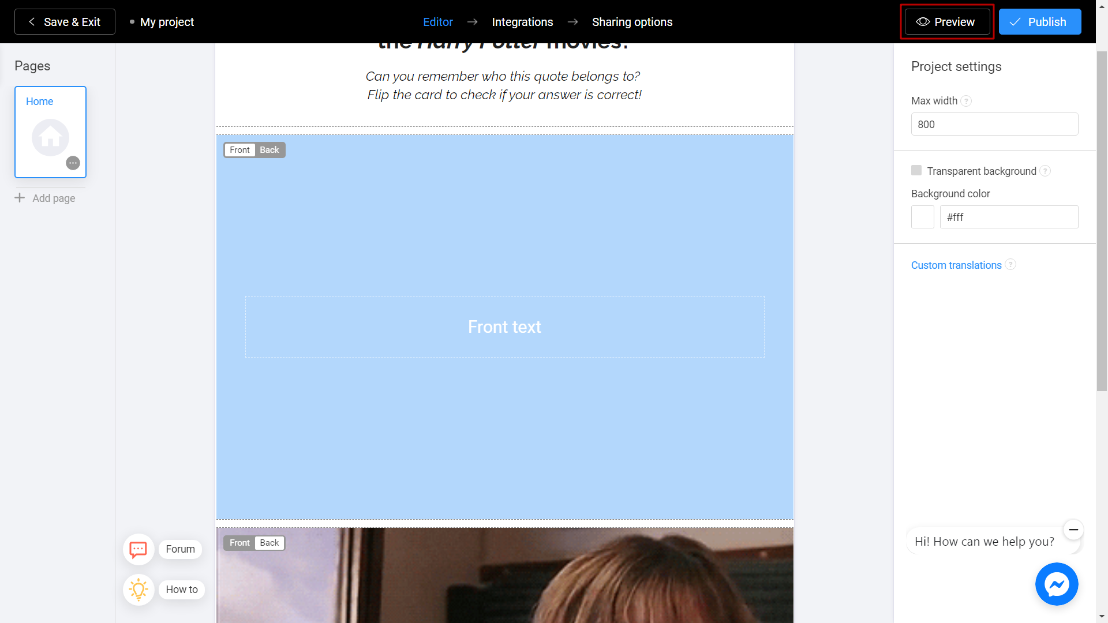Click the Editor tab

click(437, 21)
